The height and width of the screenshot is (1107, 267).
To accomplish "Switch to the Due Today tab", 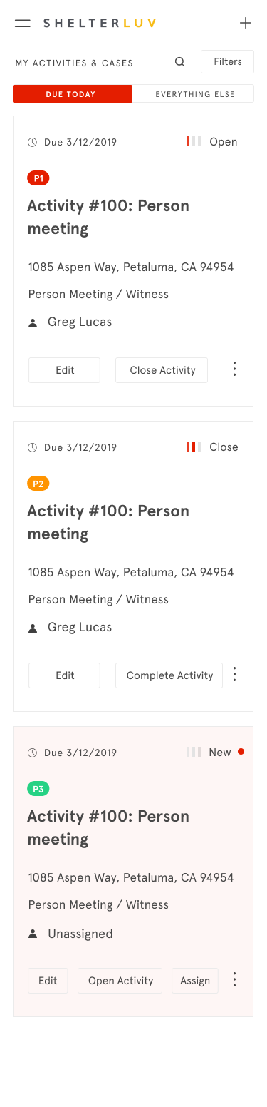I will click(73, 94).
